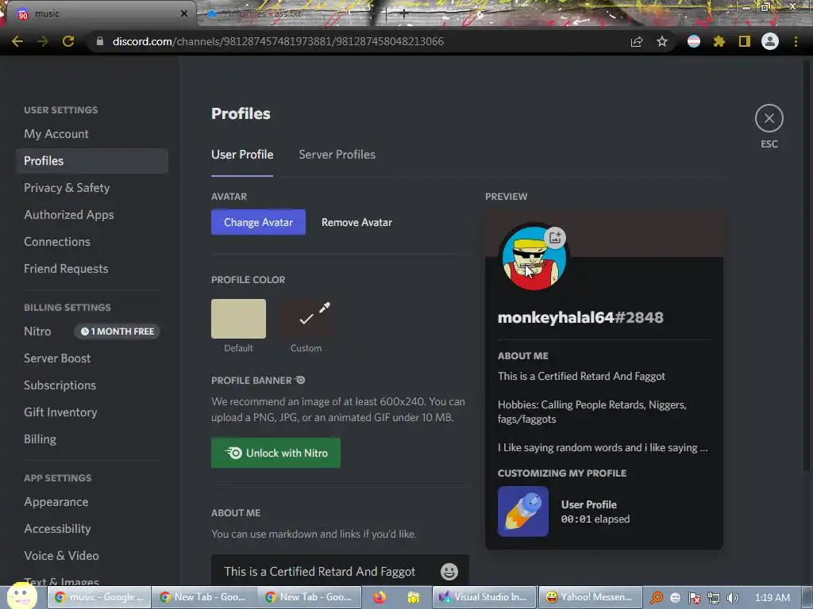Click browser forward arrow
813x609 pixels.
43,41
